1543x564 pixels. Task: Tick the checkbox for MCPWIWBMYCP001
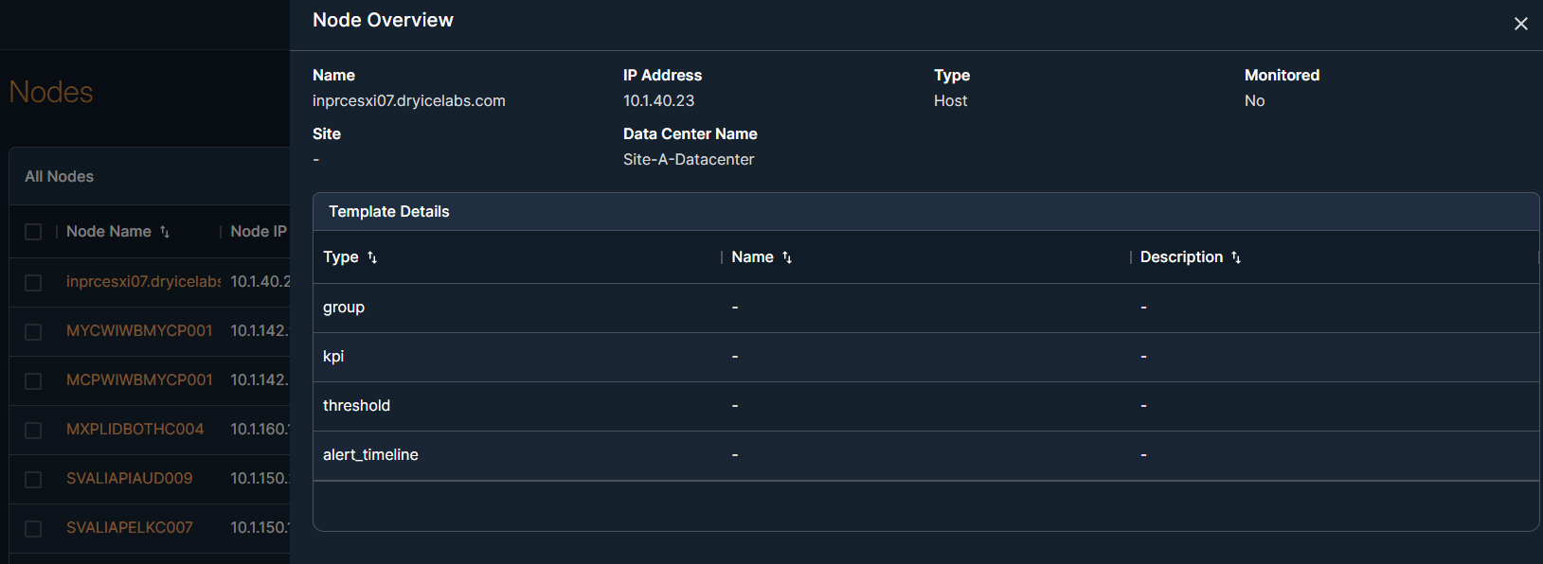click(x=33, y=380)
